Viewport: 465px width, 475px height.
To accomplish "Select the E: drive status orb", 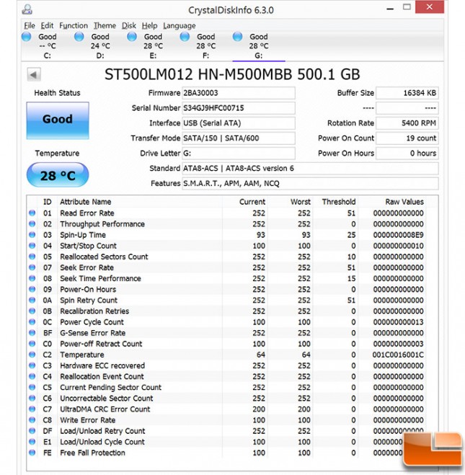I will coord(132,37).
